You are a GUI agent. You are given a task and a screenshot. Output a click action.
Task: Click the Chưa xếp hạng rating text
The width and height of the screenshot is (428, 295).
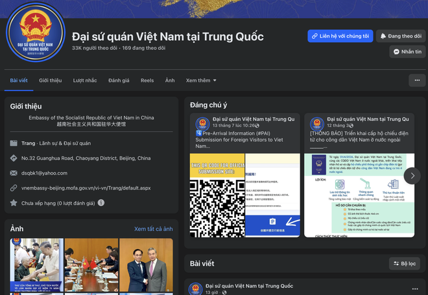[58, 203]
